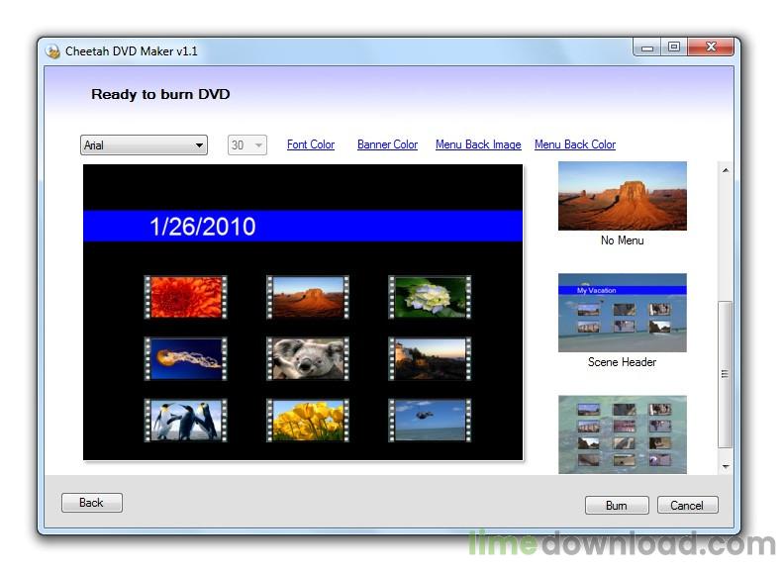The height and width of the screenshot is (574, 783).
Task: Click the template list scroll down arrow
Action: [726, 466]
